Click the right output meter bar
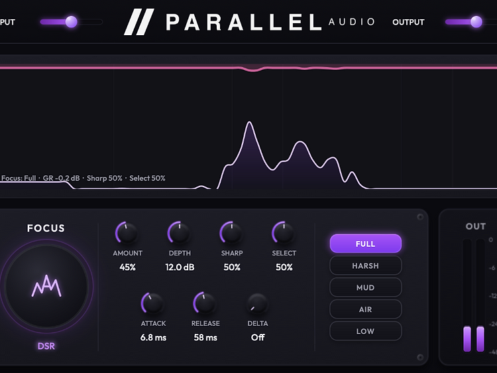The height and width of the screenshot is (373, 497). 480,338
